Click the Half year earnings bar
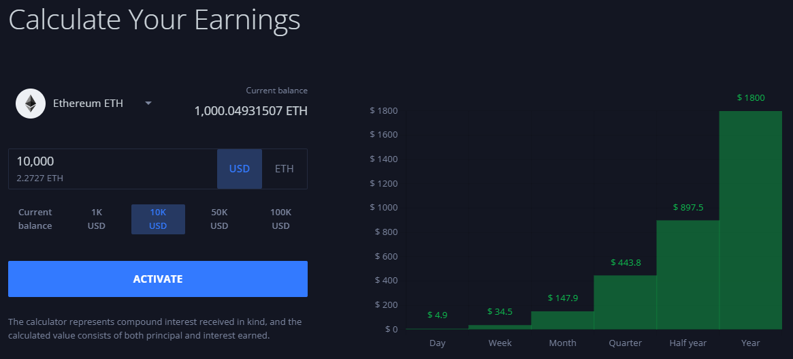The image size is (793, 359). click(687, 275)
